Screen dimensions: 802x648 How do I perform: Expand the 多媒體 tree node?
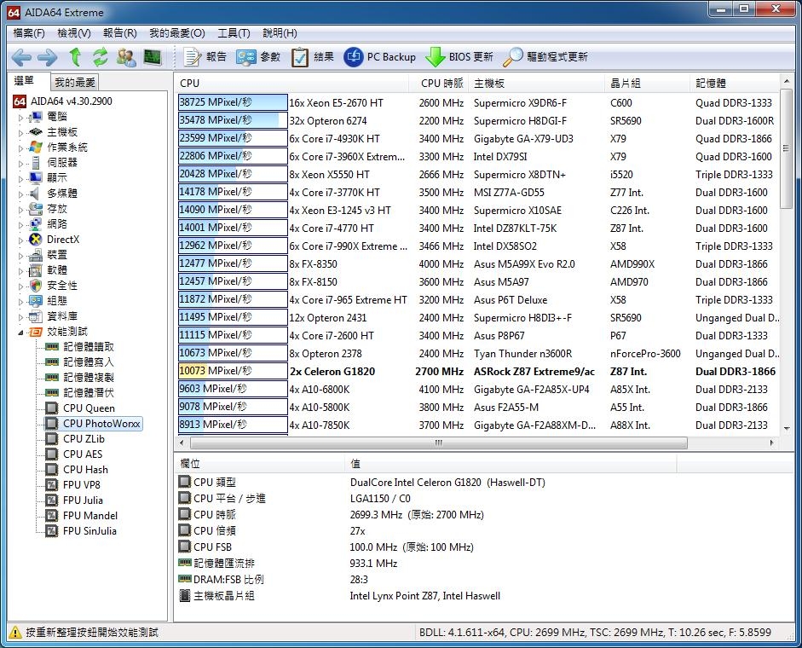(20, 194)
